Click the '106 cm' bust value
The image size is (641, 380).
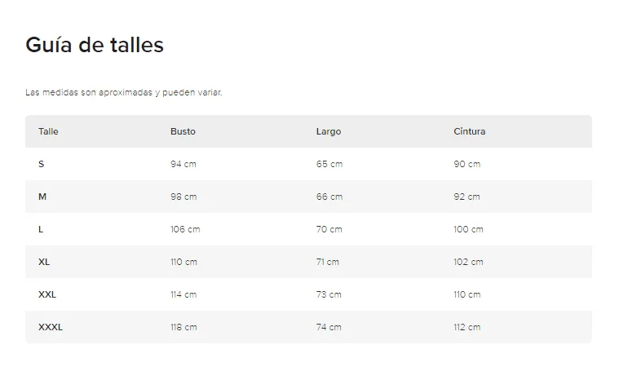coord(185,229)
